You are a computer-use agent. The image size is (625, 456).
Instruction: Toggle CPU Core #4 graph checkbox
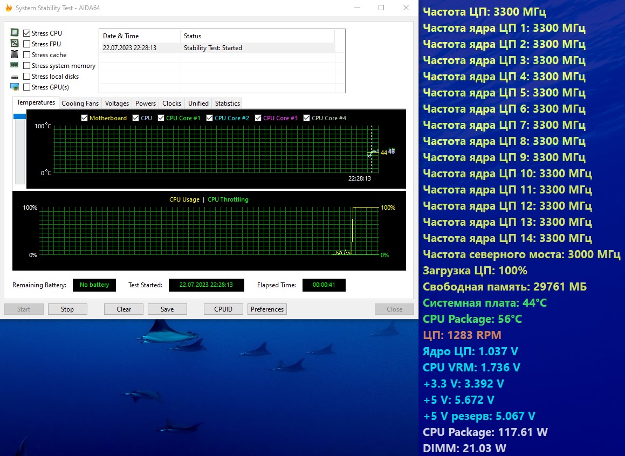306,118
